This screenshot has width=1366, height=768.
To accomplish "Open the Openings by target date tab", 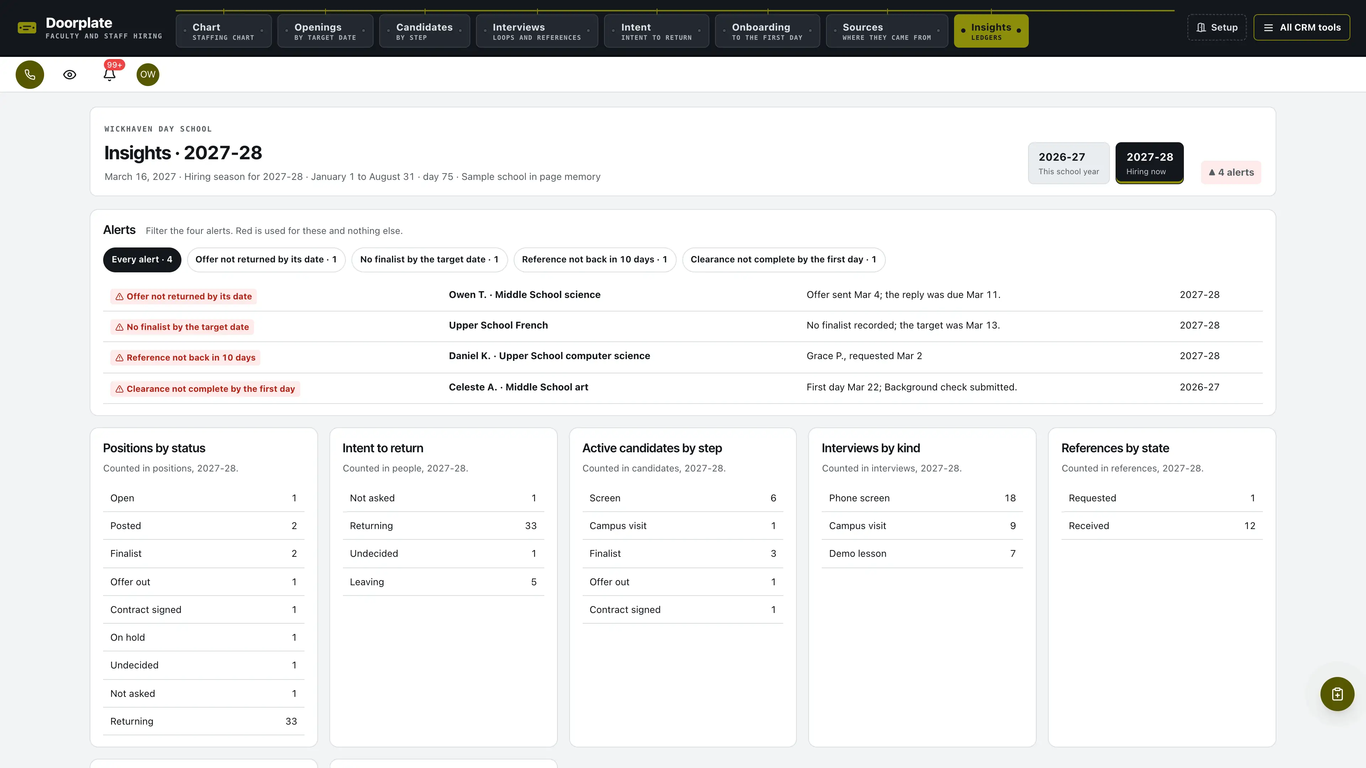I will [x=325, y=31].
